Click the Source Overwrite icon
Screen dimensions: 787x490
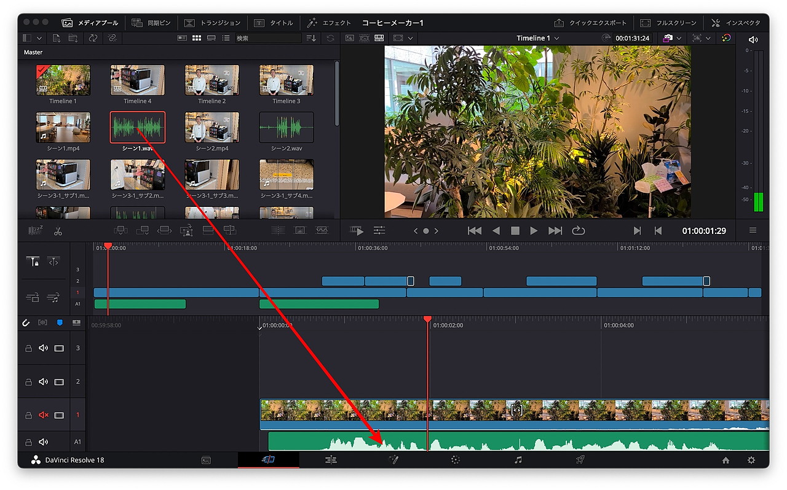(x=229, y=230)
